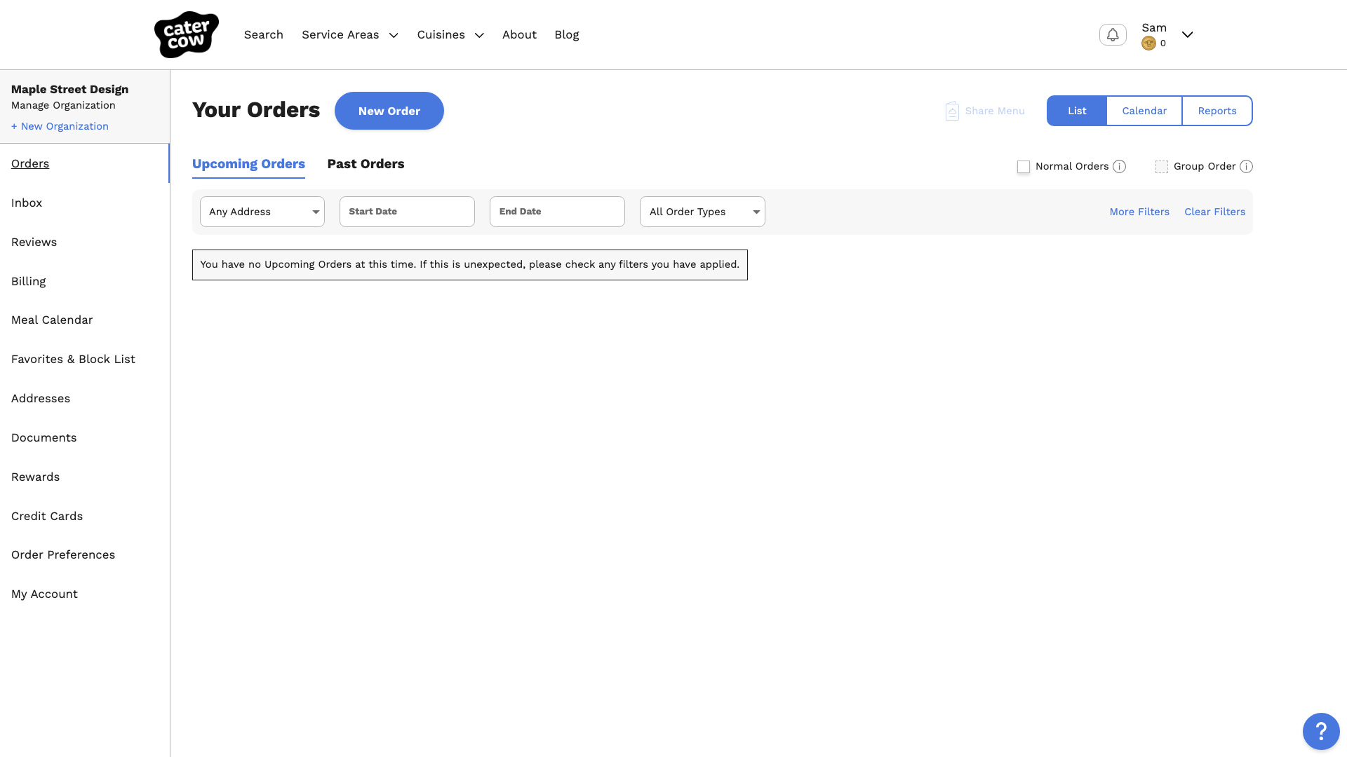
Task: Click the Maple Street Design organization name
Action: tap(70, 89)
